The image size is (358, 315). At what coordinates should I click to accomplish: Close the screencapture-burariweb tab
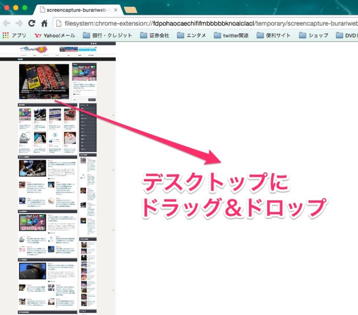pyautogui.click(x=116, y=10)
